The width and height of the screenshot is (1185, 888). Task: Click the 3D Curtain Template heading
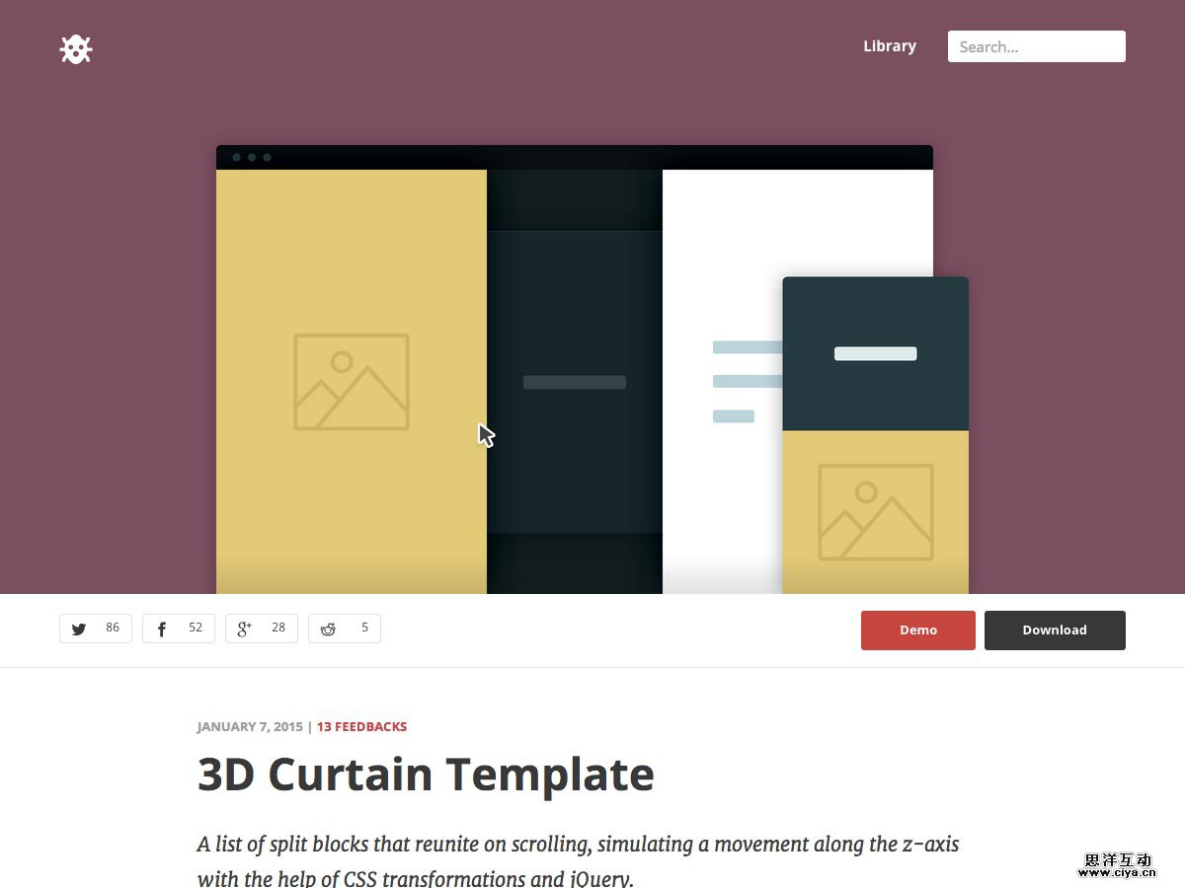(426, 776)
